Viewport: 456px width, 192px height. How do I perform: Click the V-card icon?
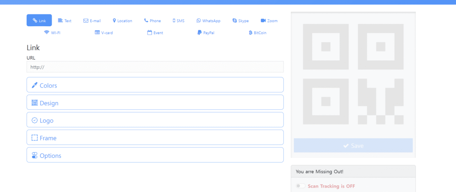pos(97,32)
